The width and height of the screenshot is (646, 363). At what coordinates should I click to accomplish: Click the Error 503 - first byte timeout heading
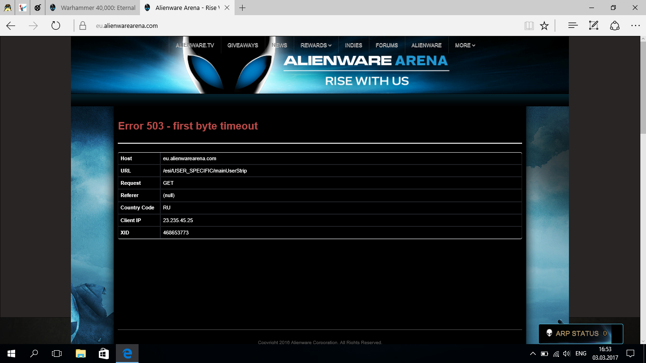(x=188, y=126)
